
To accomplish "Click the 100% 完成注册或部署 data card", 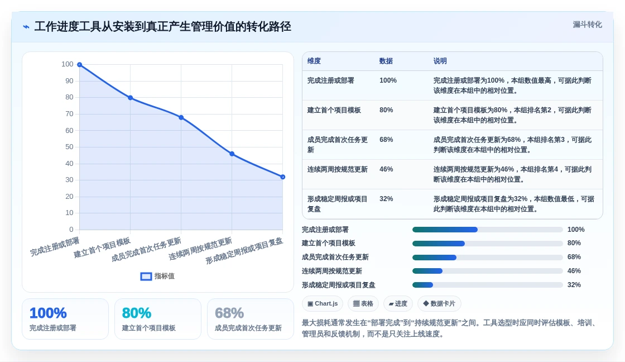I will (65, 319).
